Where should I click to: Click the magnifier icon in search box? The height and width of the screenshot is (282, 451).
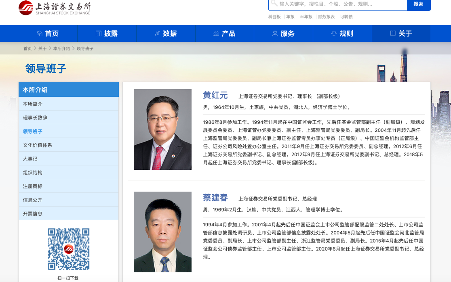coord(274,4)
